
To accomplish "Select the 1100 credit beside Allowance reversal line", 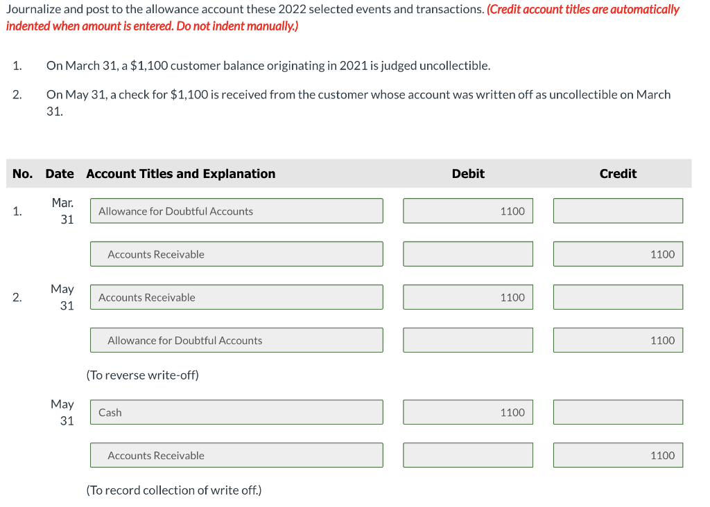I will pyautogui.click(x=618, y=340).
